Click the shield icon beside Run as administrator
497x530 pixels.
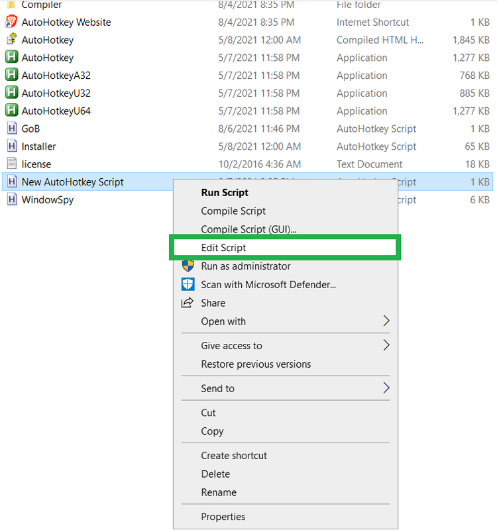pyautogui.click(x=188, y=266)
